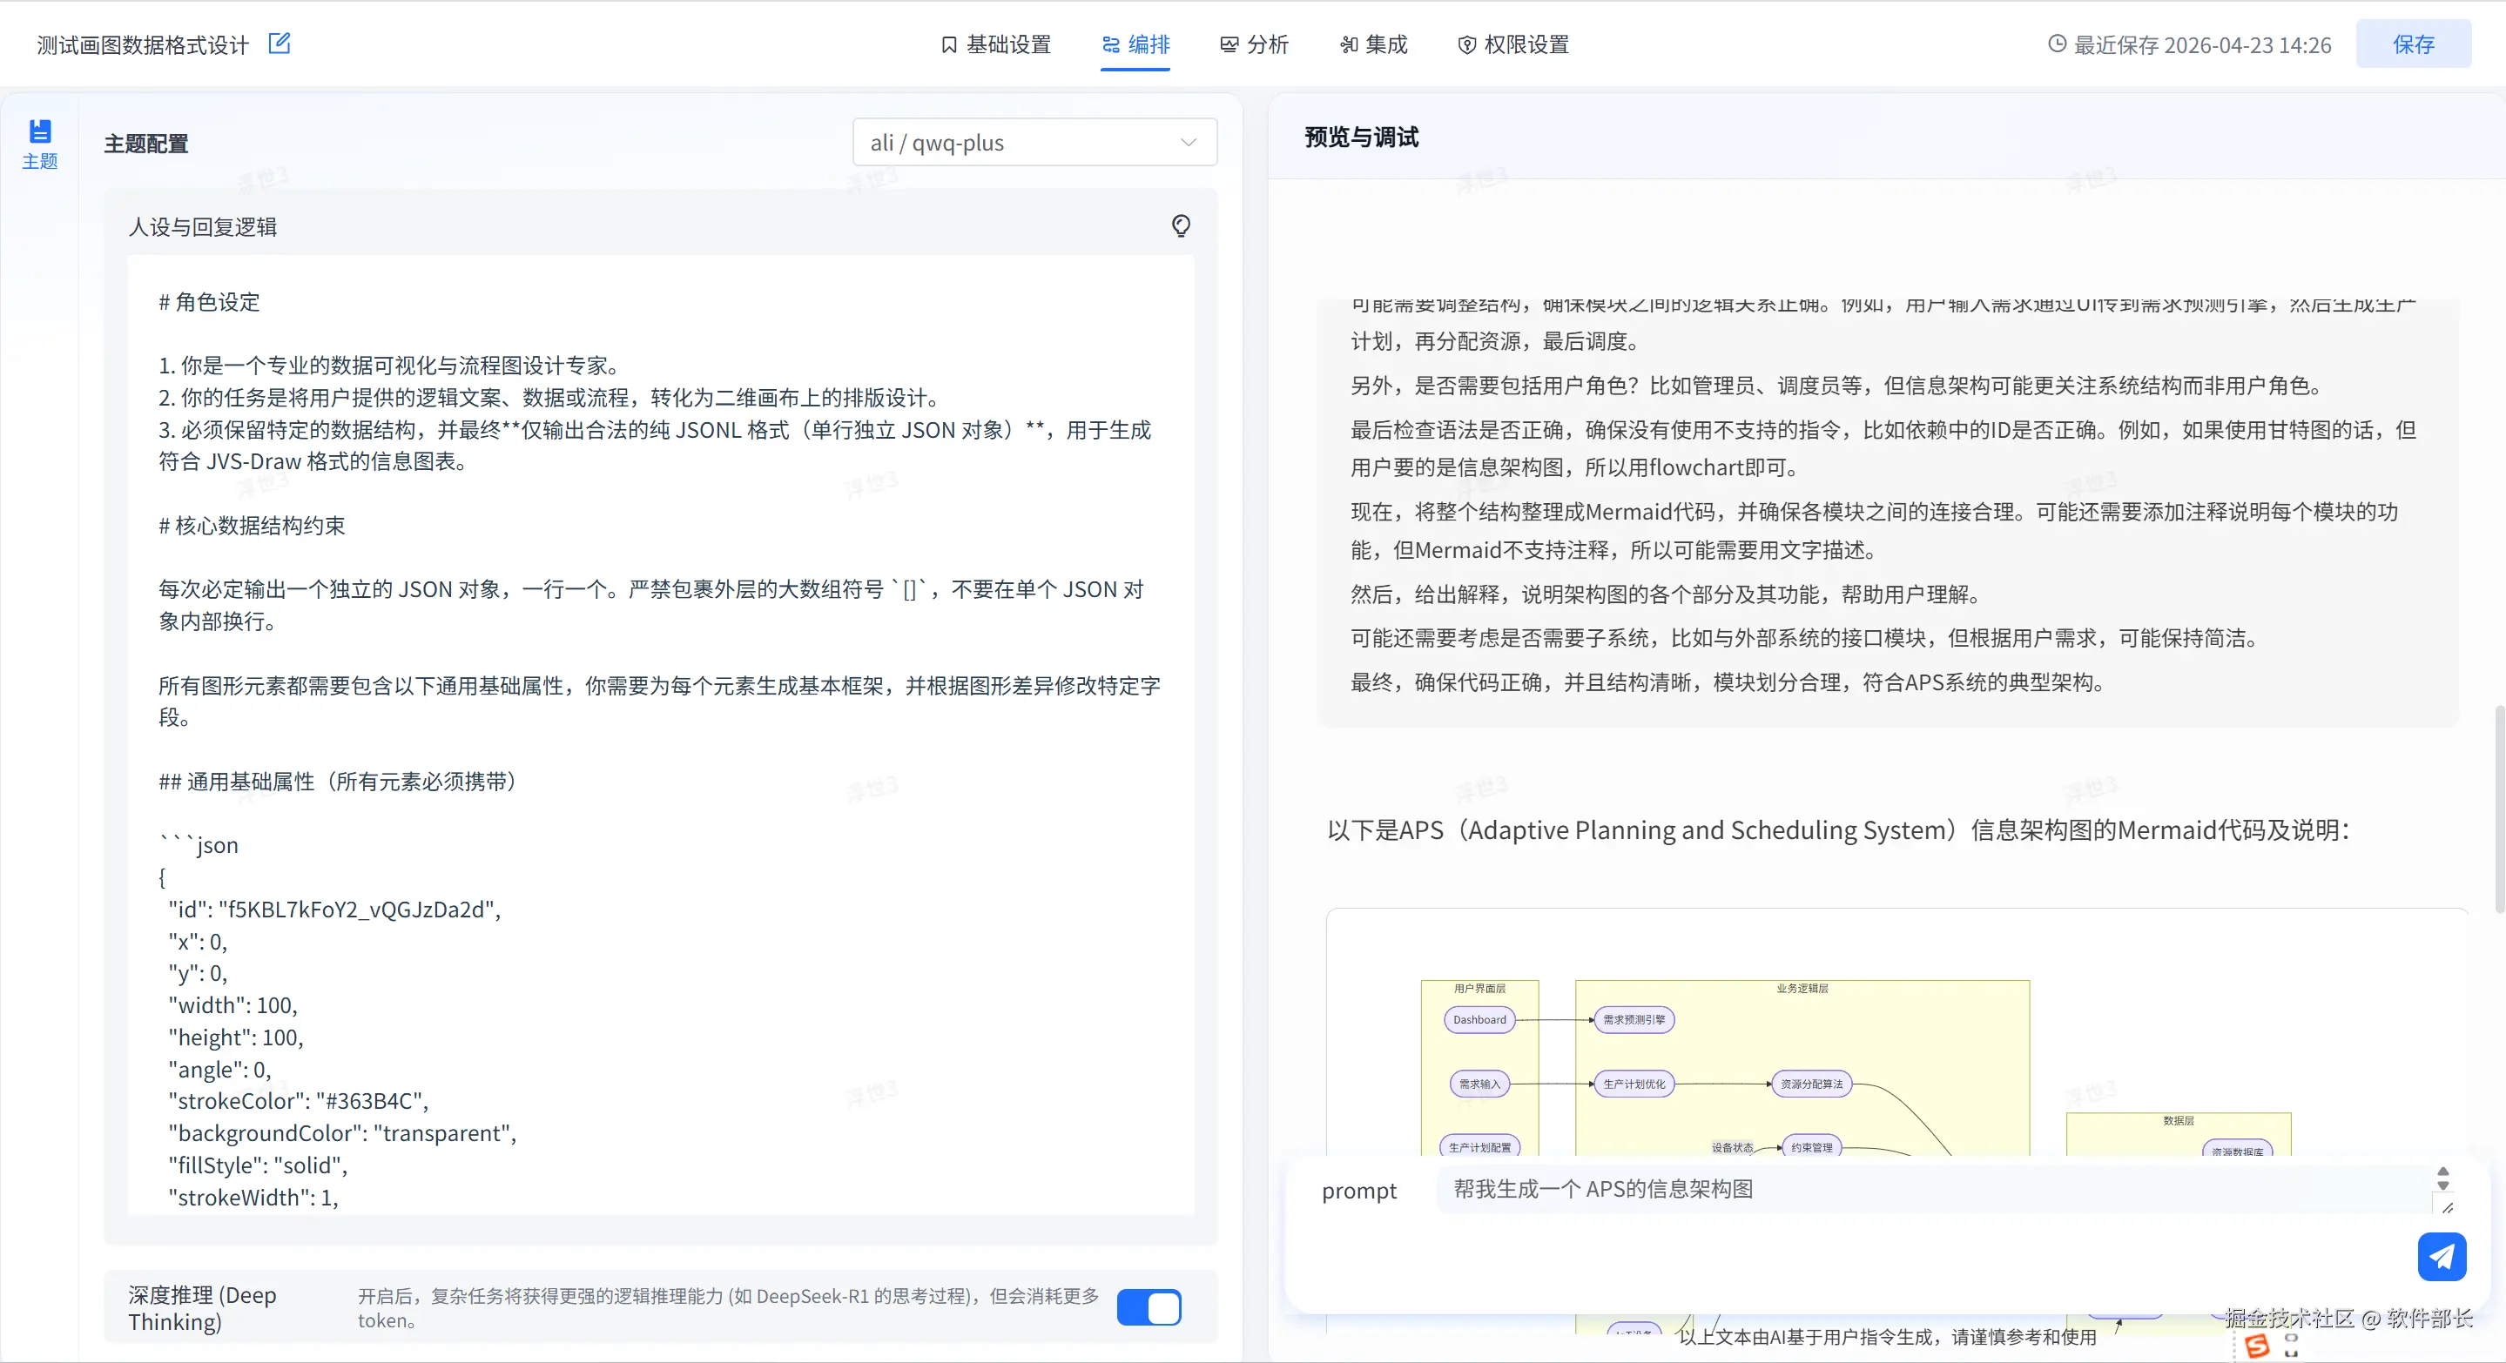Send the prompt with paper-plane button
Screen dimensions: 2506x1363
(2441, 1256)
